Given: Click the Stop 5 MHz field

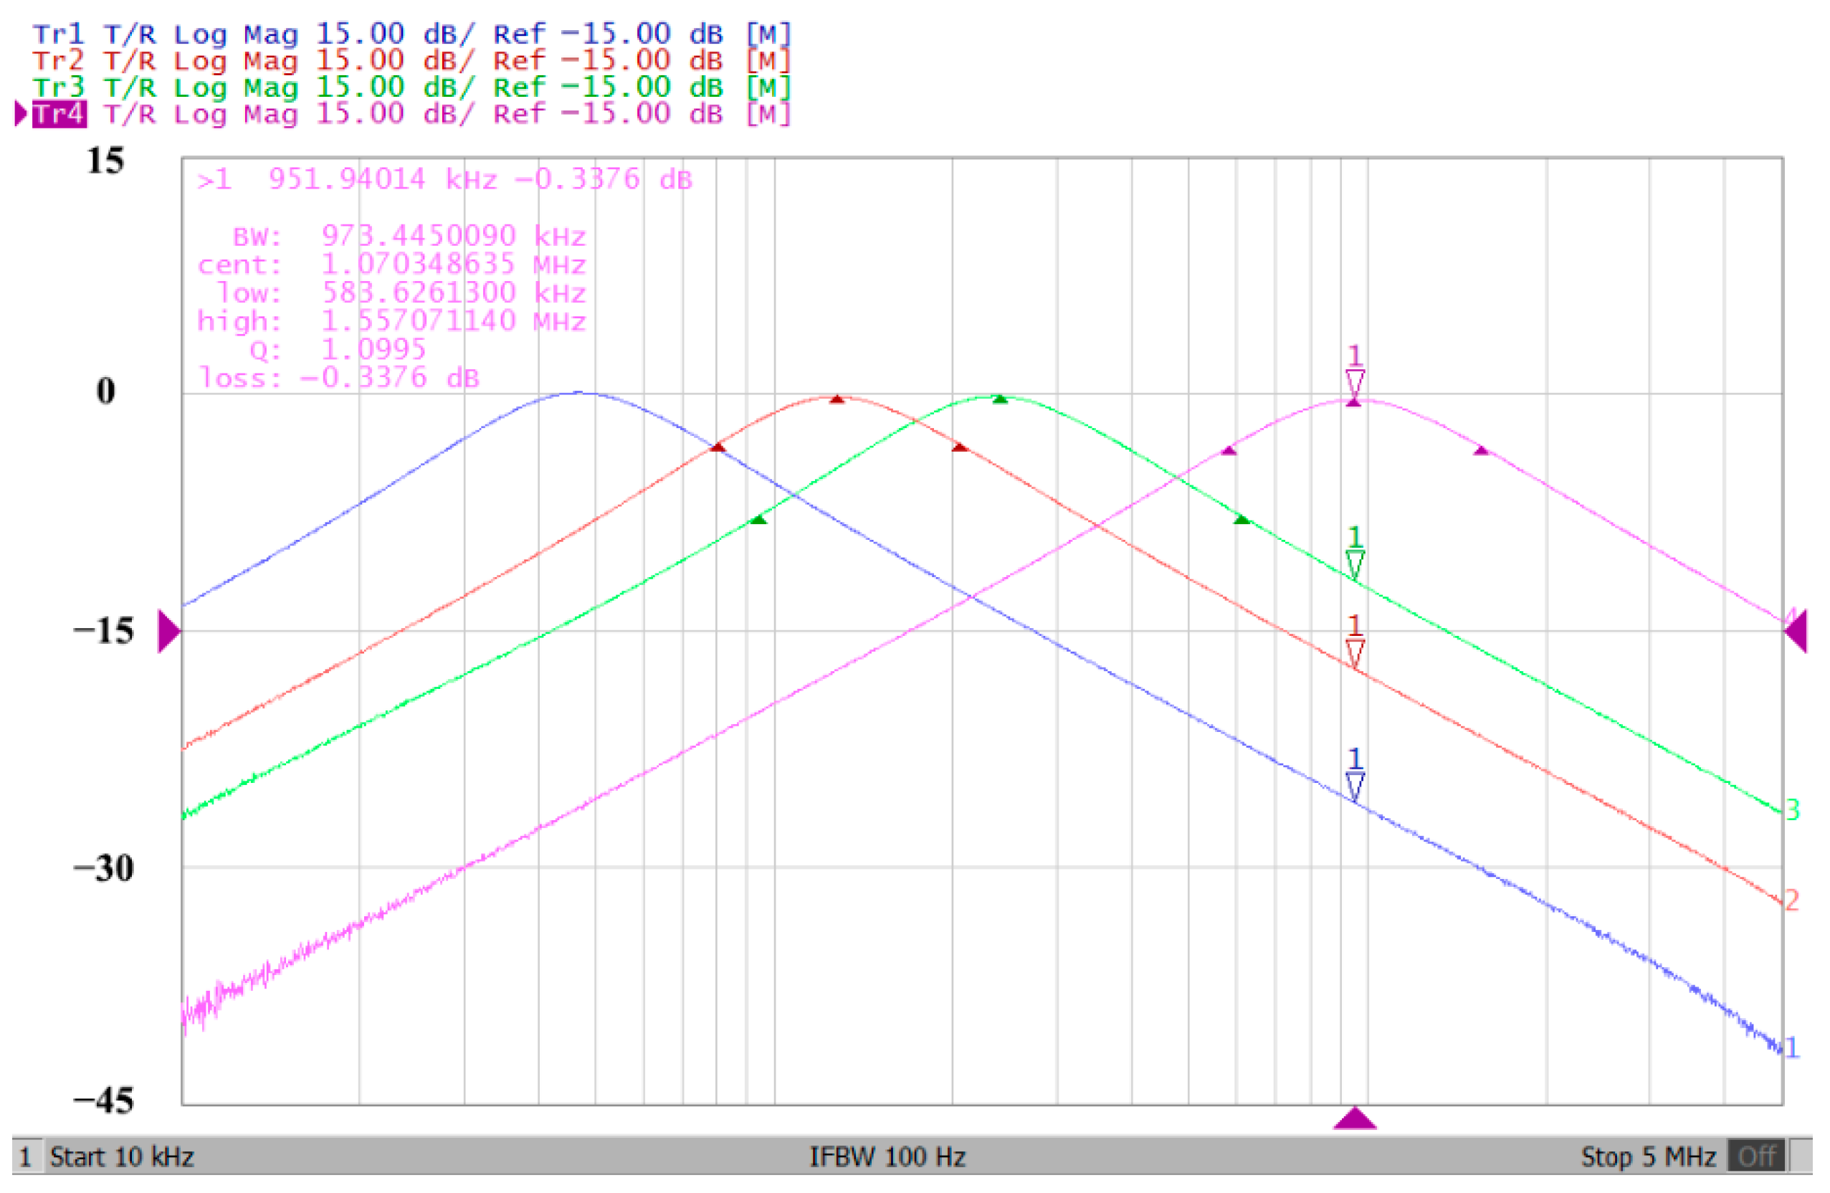Looking at the screenshot, I should (1648, 1156).
